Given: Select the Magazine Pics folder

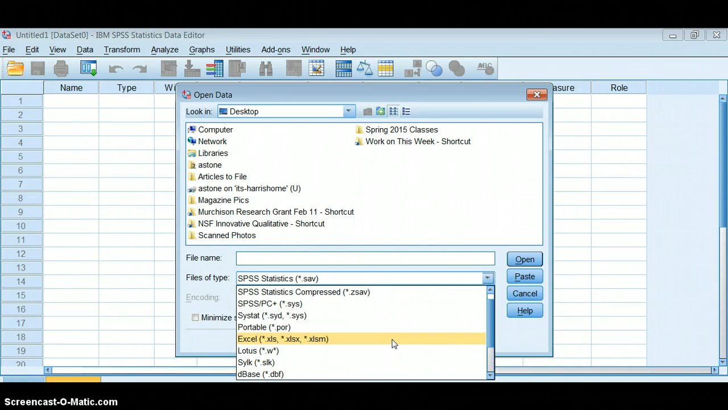Looking at the screenshot, I should point(218,200).
